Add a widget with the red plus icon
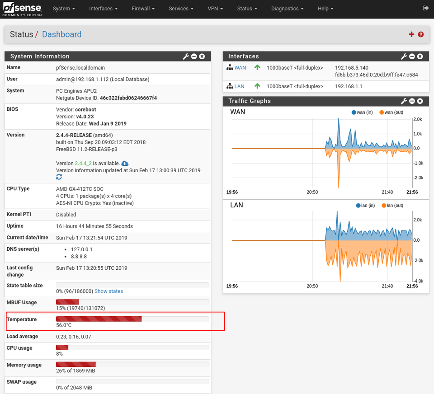Viewport: 434px width, 394px height. (x=411, y=34)
